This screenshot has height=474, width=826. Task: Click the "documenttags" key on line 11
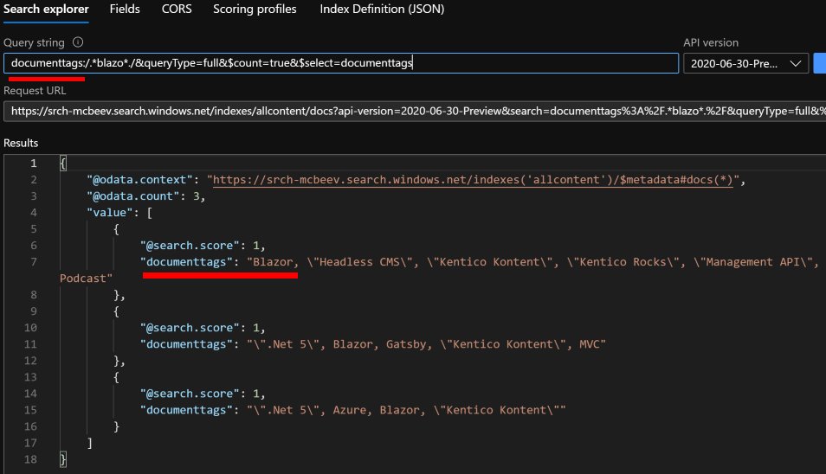(x=186, y=344)
